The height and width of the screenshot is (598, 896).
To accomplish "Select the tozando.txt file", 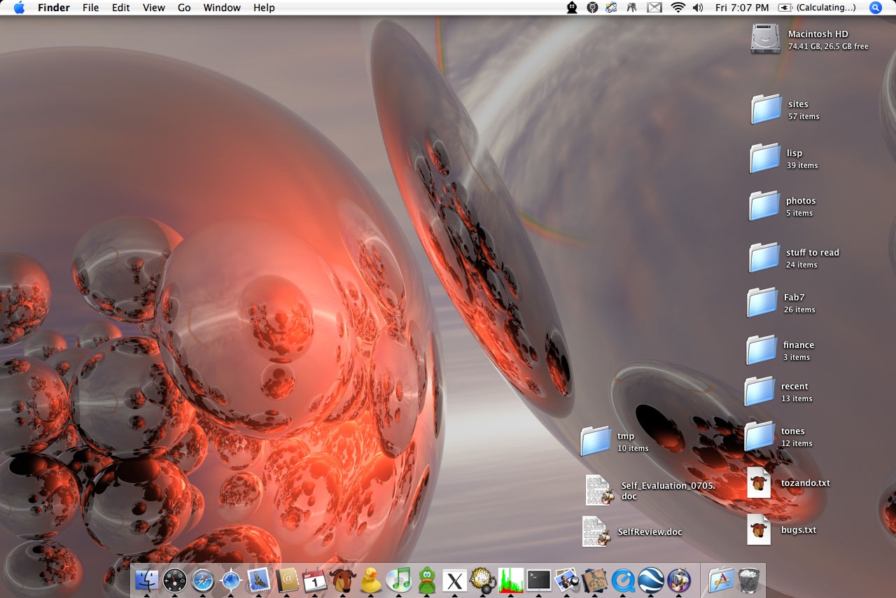I will pos(759,482).
